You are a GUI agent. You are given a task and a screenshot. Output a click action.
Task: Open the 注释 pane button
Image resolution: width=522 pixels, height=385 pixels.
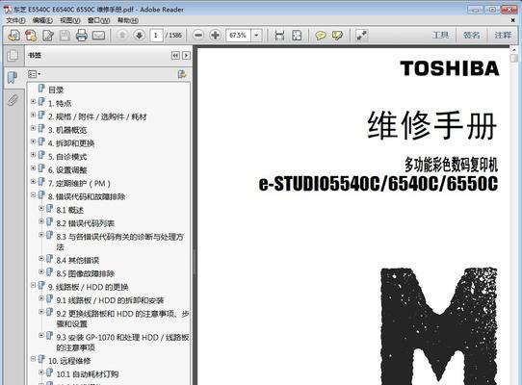(503, 35)
